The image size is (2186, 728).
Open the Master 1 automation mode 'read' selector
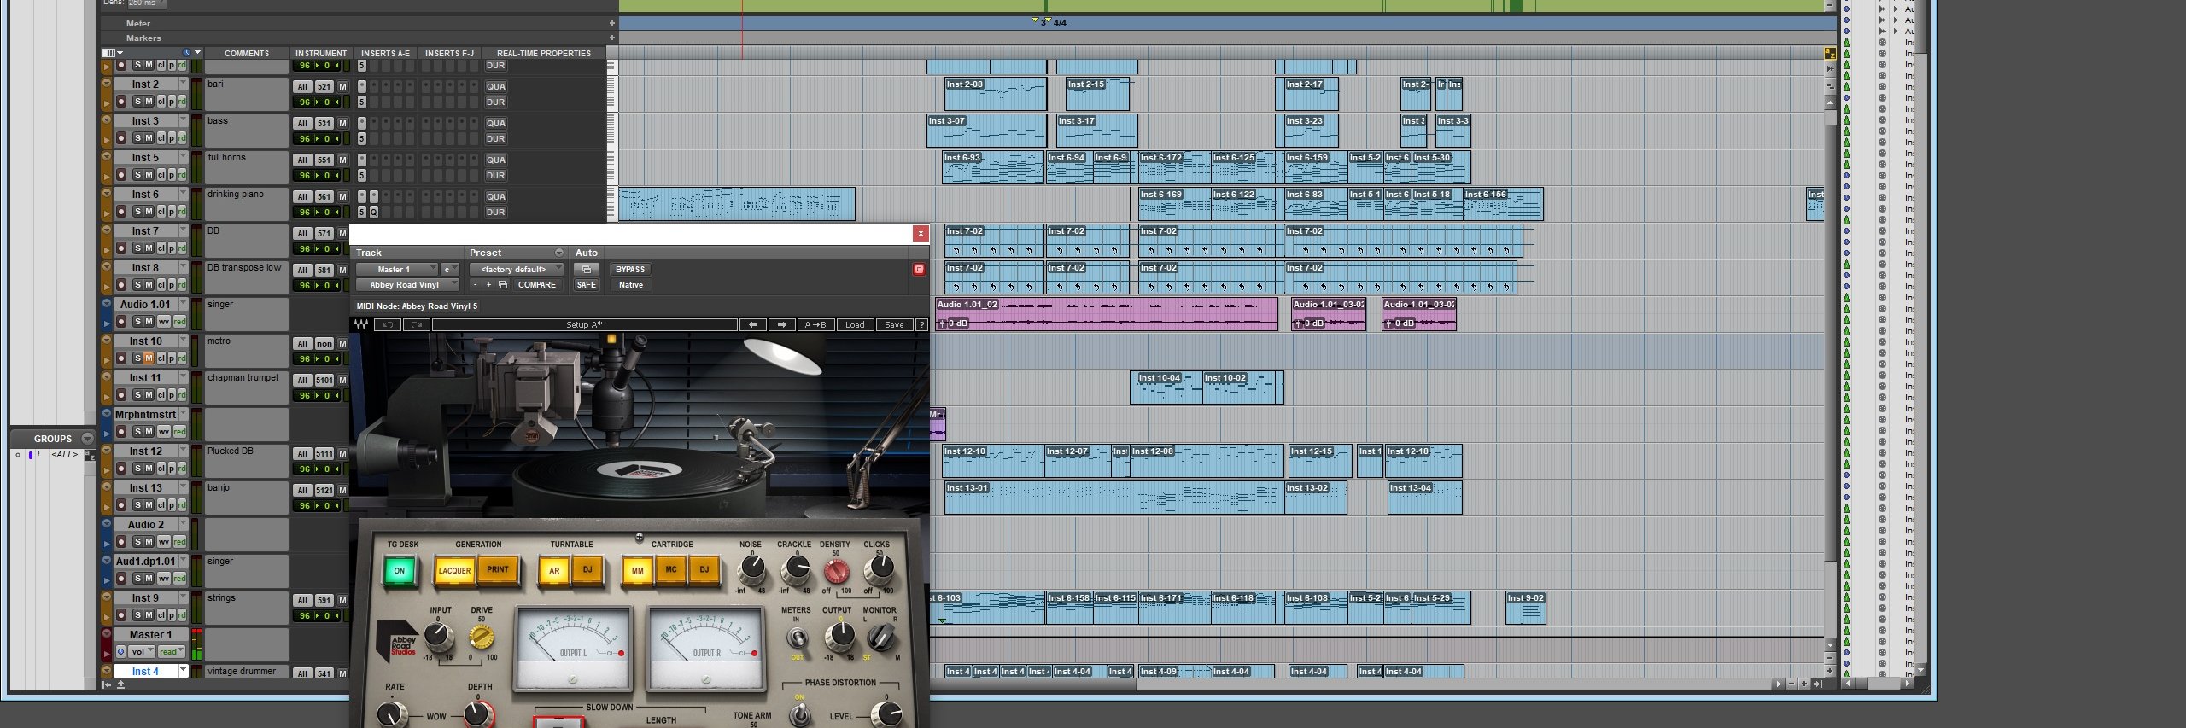click(171, 652)
